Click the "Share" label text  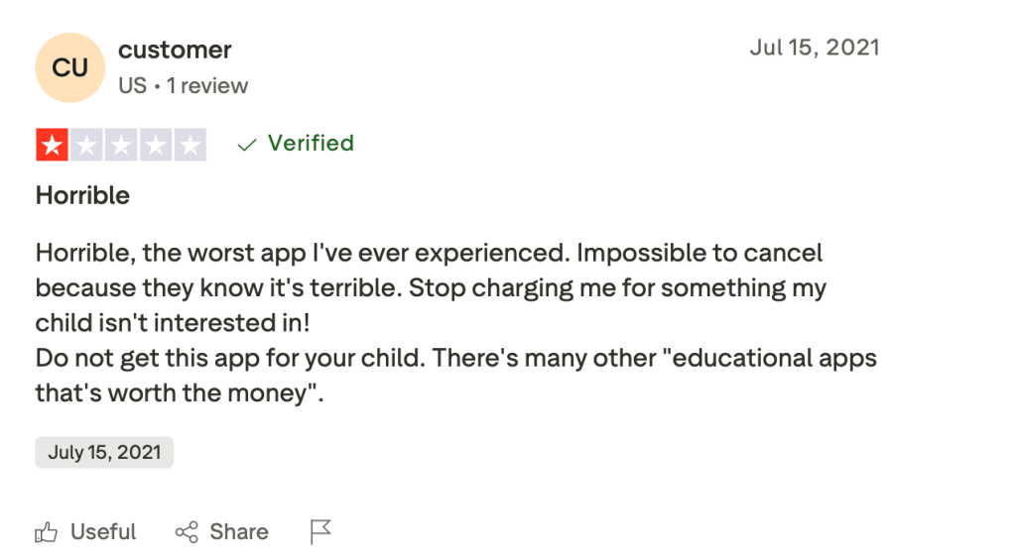[239, 532]
